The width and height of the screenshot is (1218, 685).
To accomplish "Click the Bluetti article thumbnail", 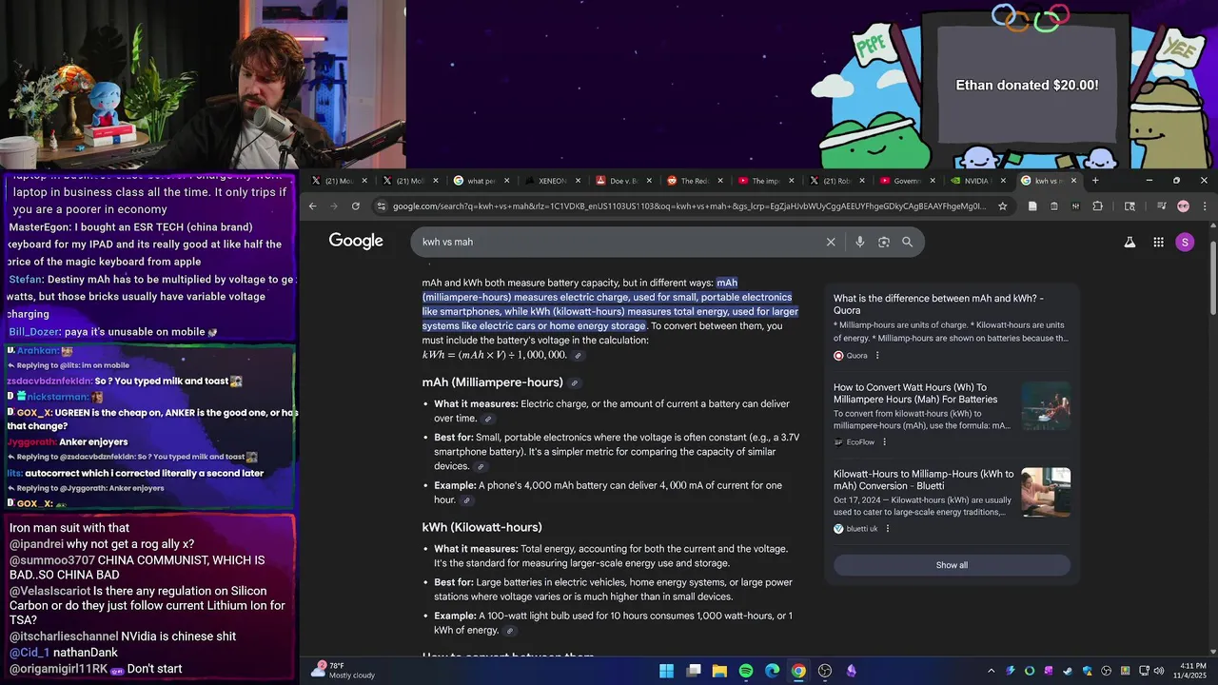I will click(x=1046, y=492).
